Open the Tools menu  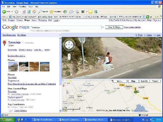(30, 7)
